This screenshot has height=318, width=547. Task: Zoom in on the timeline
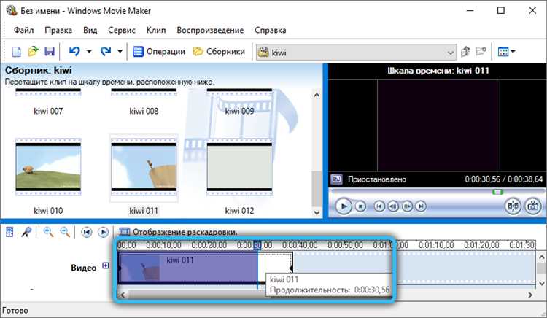[48, 232]
